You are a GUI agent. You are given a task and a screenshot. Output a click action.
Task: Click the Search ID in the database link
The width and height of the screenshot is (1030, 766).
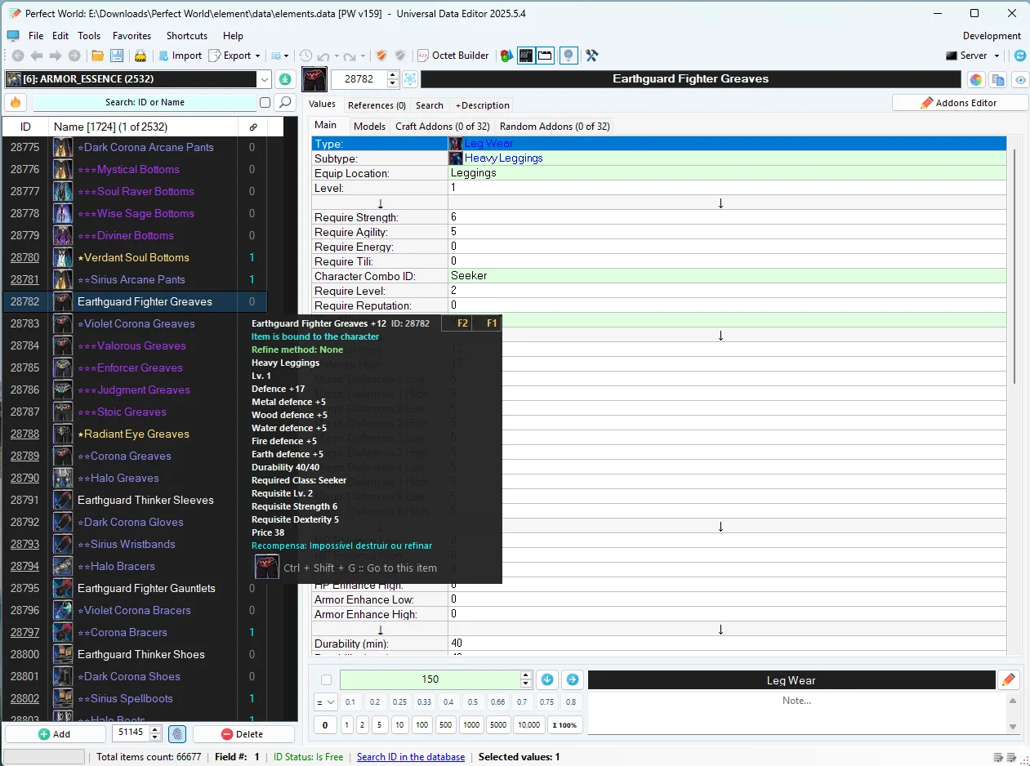click(x=411, y=757)
